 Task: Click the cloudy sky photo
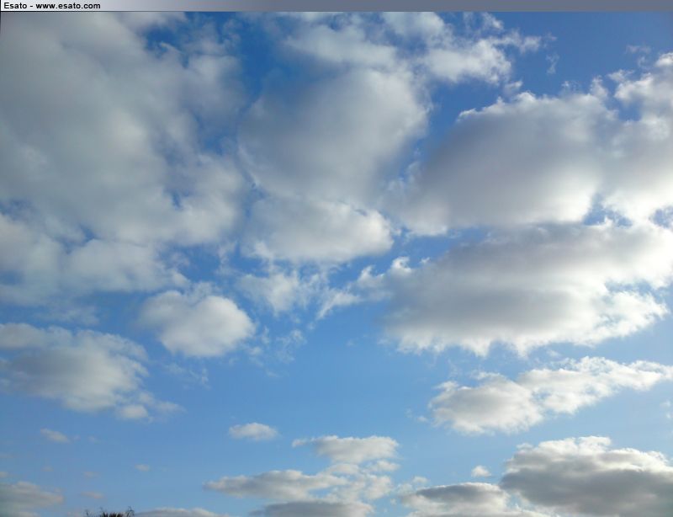pyautogui.click(x=336, y=264)
